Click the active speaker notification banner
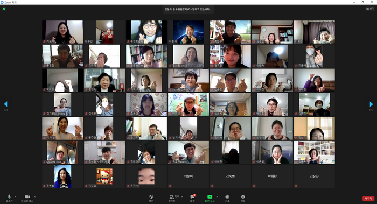 [188, 9]
